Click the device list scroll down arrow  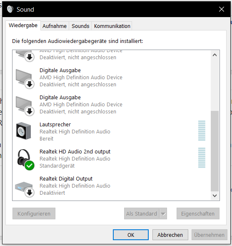coord(215,196)
